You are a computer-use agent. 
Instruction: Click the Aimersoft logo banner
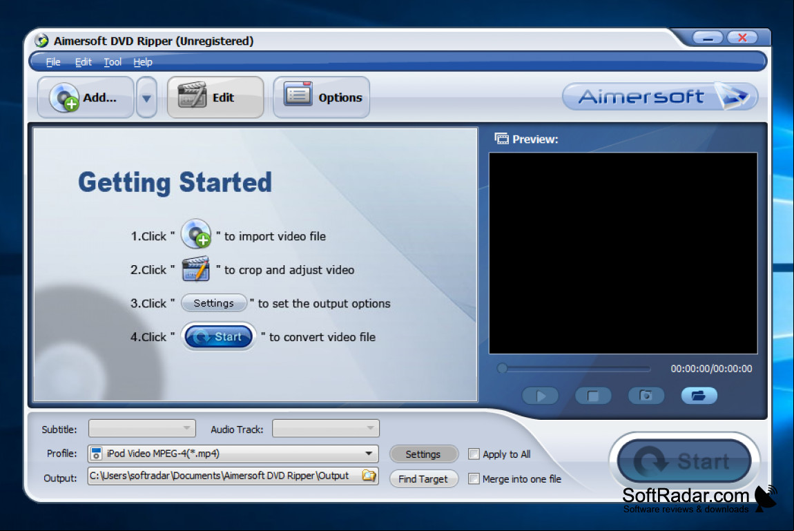(659, 96)
